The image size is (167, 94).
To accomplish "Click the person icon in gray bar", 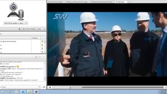I will [x=20, y=29].
